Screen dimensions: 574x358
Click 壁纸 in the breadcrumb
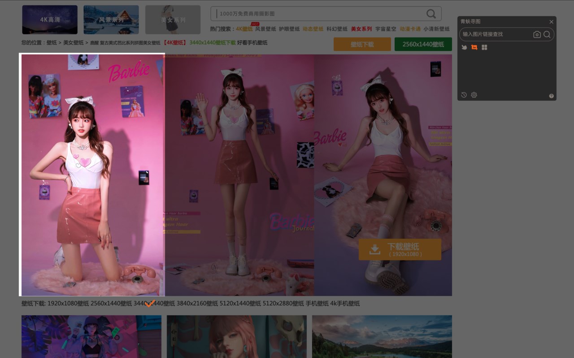52,43
